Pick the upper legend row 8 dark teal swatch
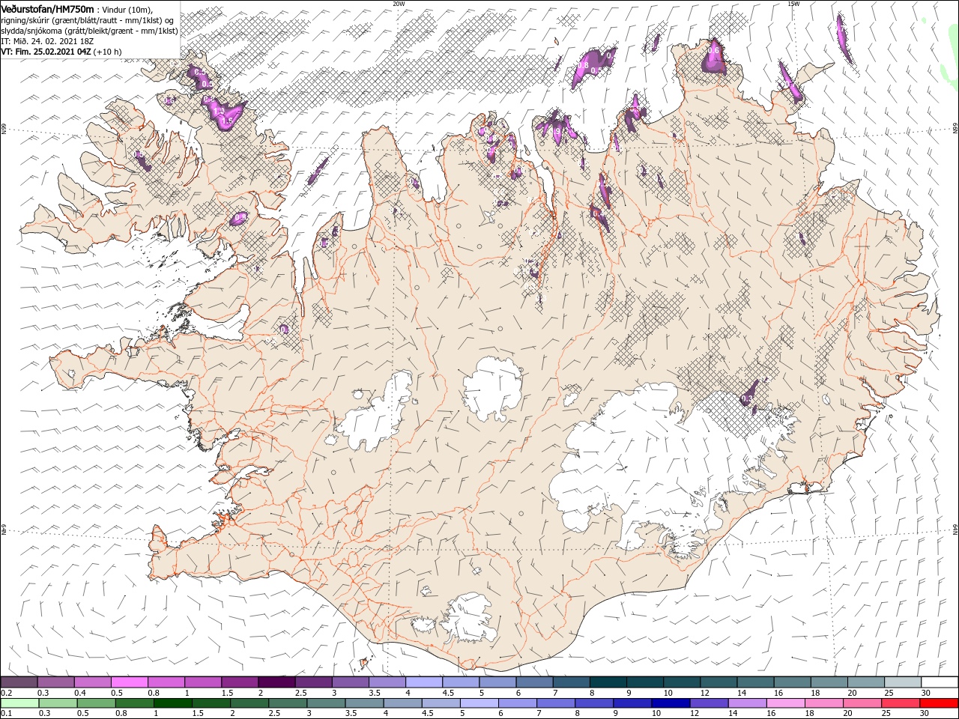 click(x=608, y=682)
